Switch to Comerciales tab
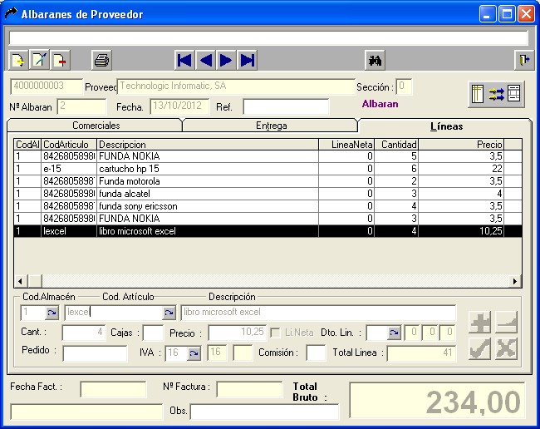This screenshot has height=429, width=540. click(96, 126)
